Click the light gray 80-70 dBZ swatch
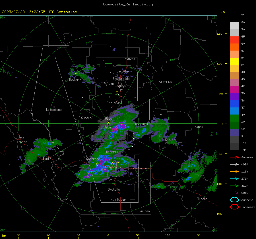The height and width of the screenshot is (239, 256). 234,26
